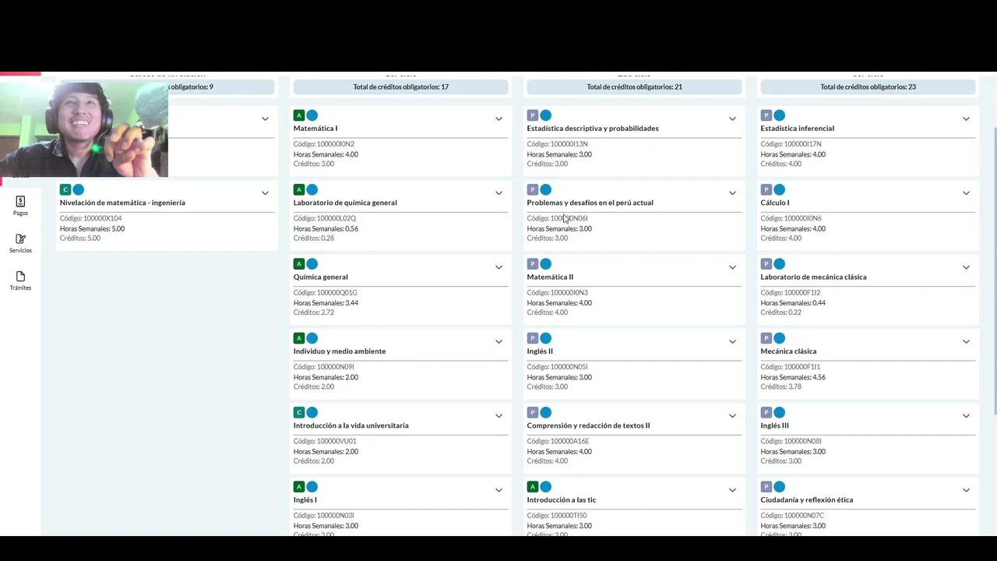Expand the Química general course card
This screenshot has height=561, width=997.
pos(498,267)
